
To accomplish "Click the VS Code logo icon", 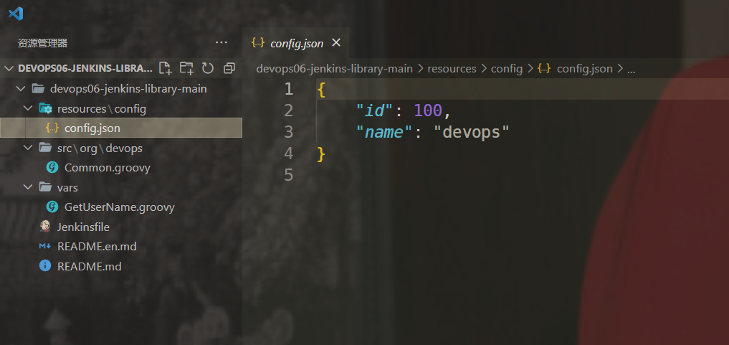I will pyautogui.click(x=16, y=13).
